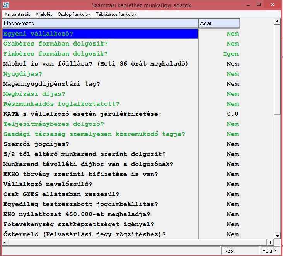Close the Számítási képlethez window

(x=272, y=5)
